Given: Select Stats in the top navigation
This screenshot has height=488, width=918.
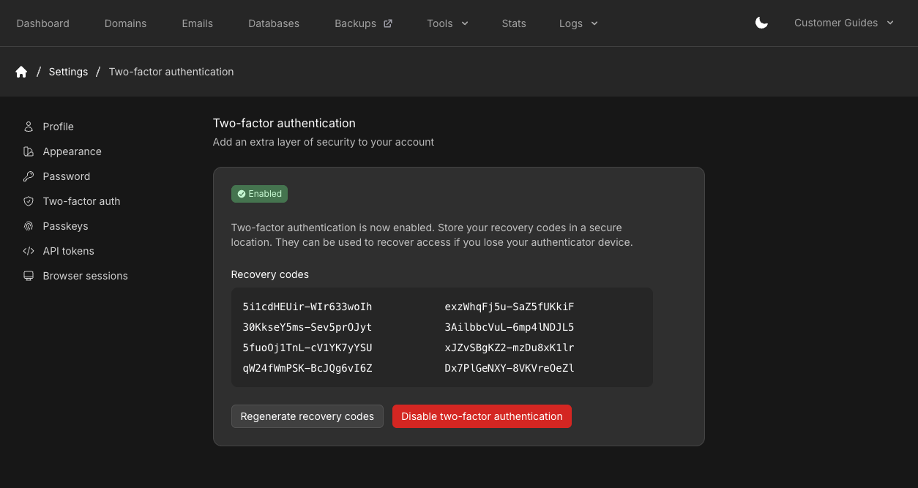Looking at the screenshot, I should pos(514,23).
